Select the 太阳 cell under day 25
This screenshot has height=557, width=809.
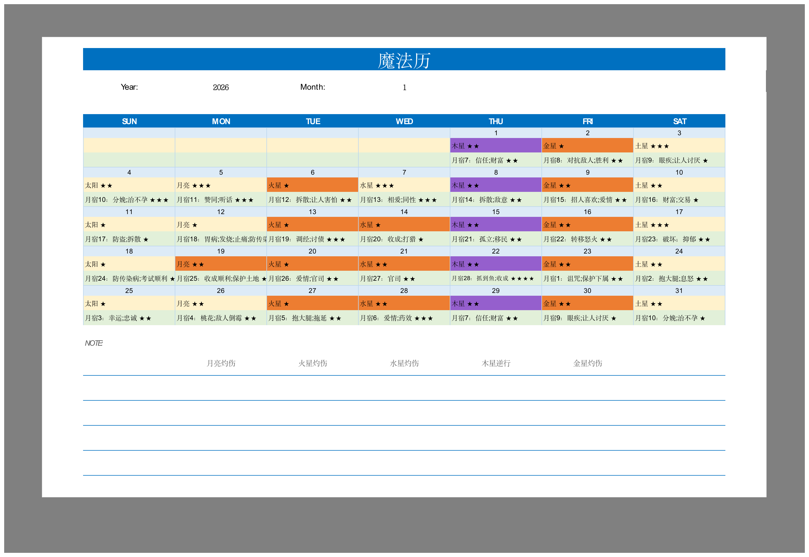[x=129, y=303]
